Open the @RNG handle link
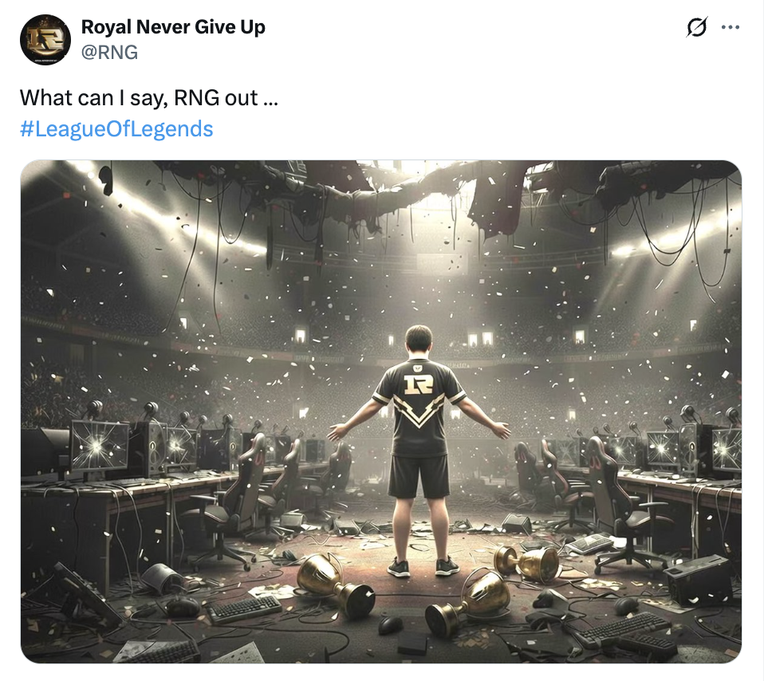This screenshot has width=764, height=681. tap(109, 53)
